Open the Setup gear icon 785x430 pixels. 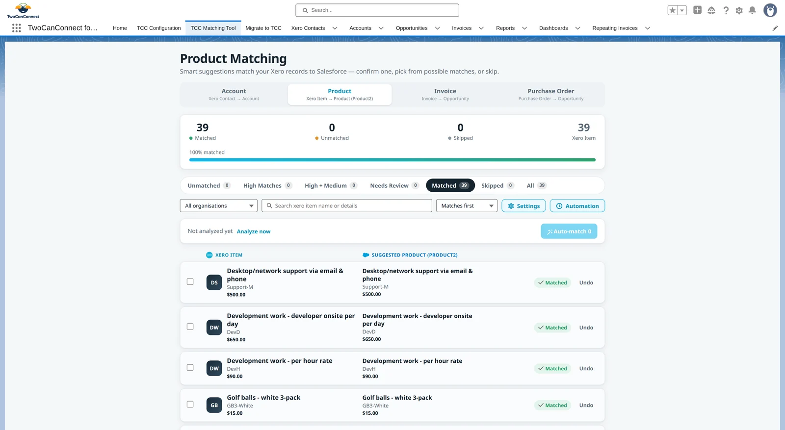pyautogui.click(x=739, y=10)
